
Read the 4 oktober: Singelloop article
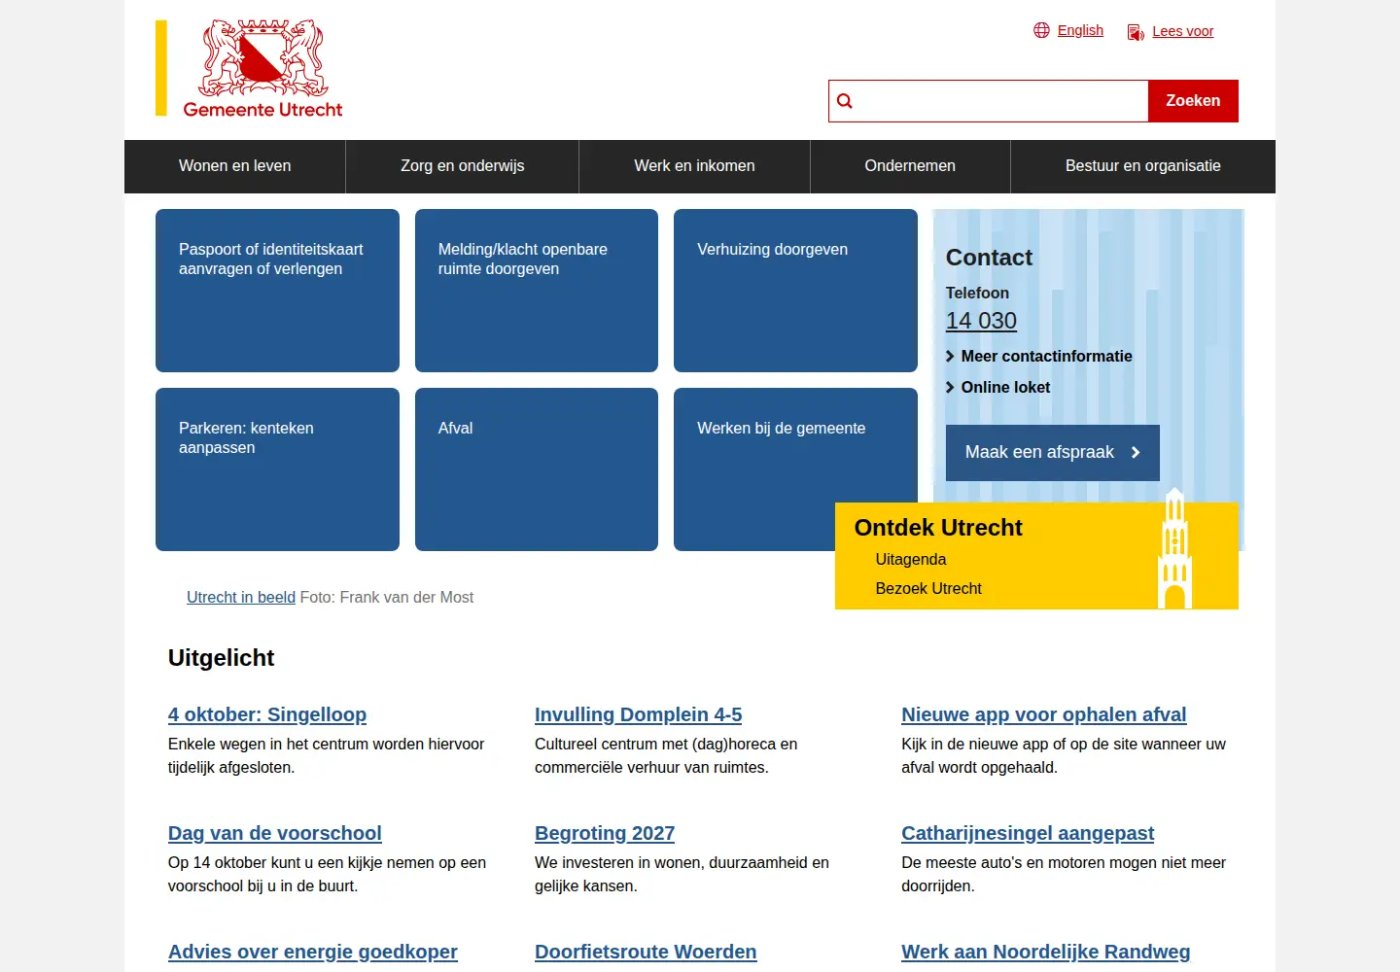click(267, 715)
